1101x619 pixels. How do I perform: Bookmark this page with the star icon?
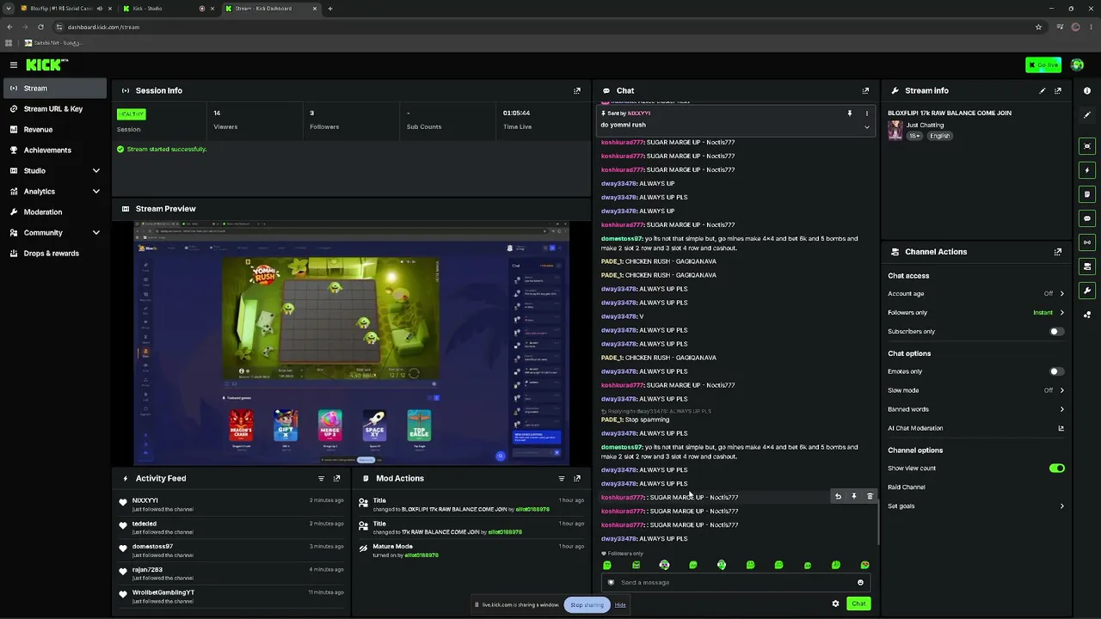click(x=1039, y=27)
